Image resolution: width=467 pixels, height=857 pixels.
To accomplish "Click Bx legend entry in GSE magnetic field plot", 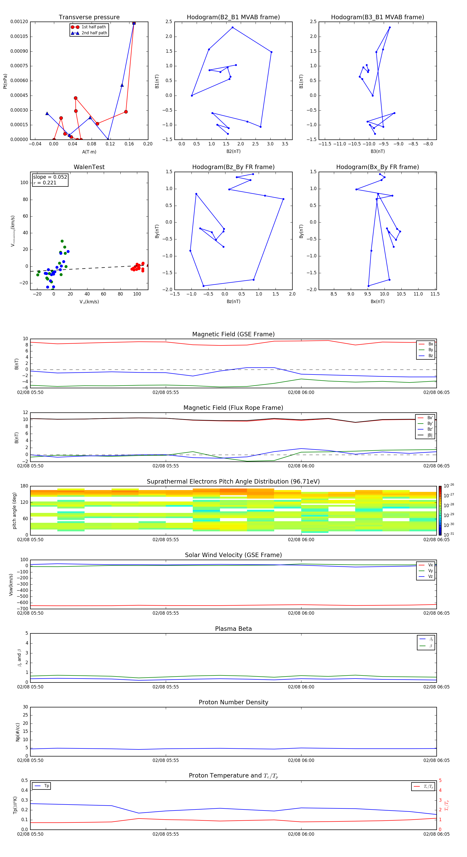I will [x=426, y=344].
